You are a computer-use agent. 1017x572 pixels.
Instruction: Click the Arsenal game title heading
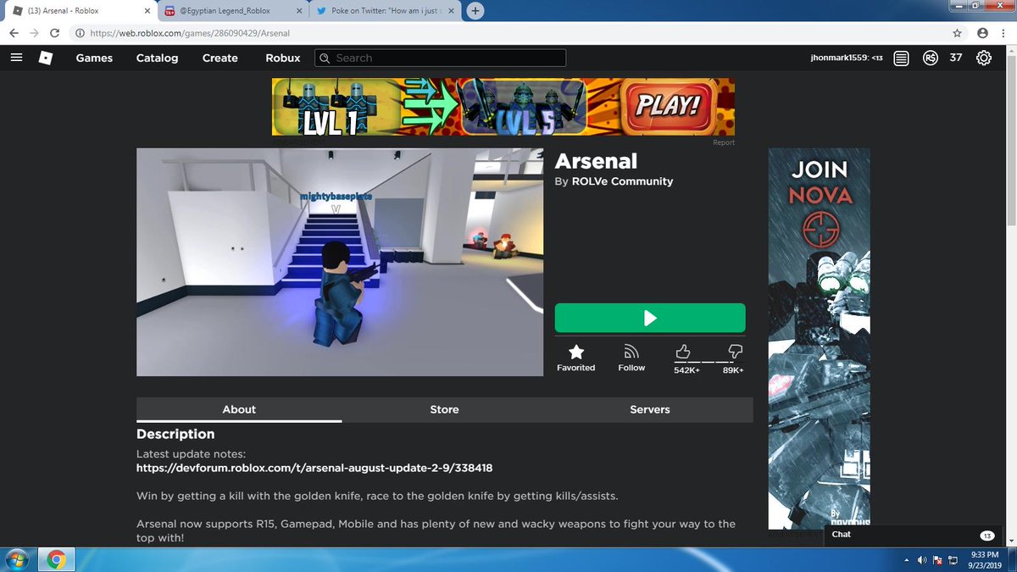[x=596, y=161]
